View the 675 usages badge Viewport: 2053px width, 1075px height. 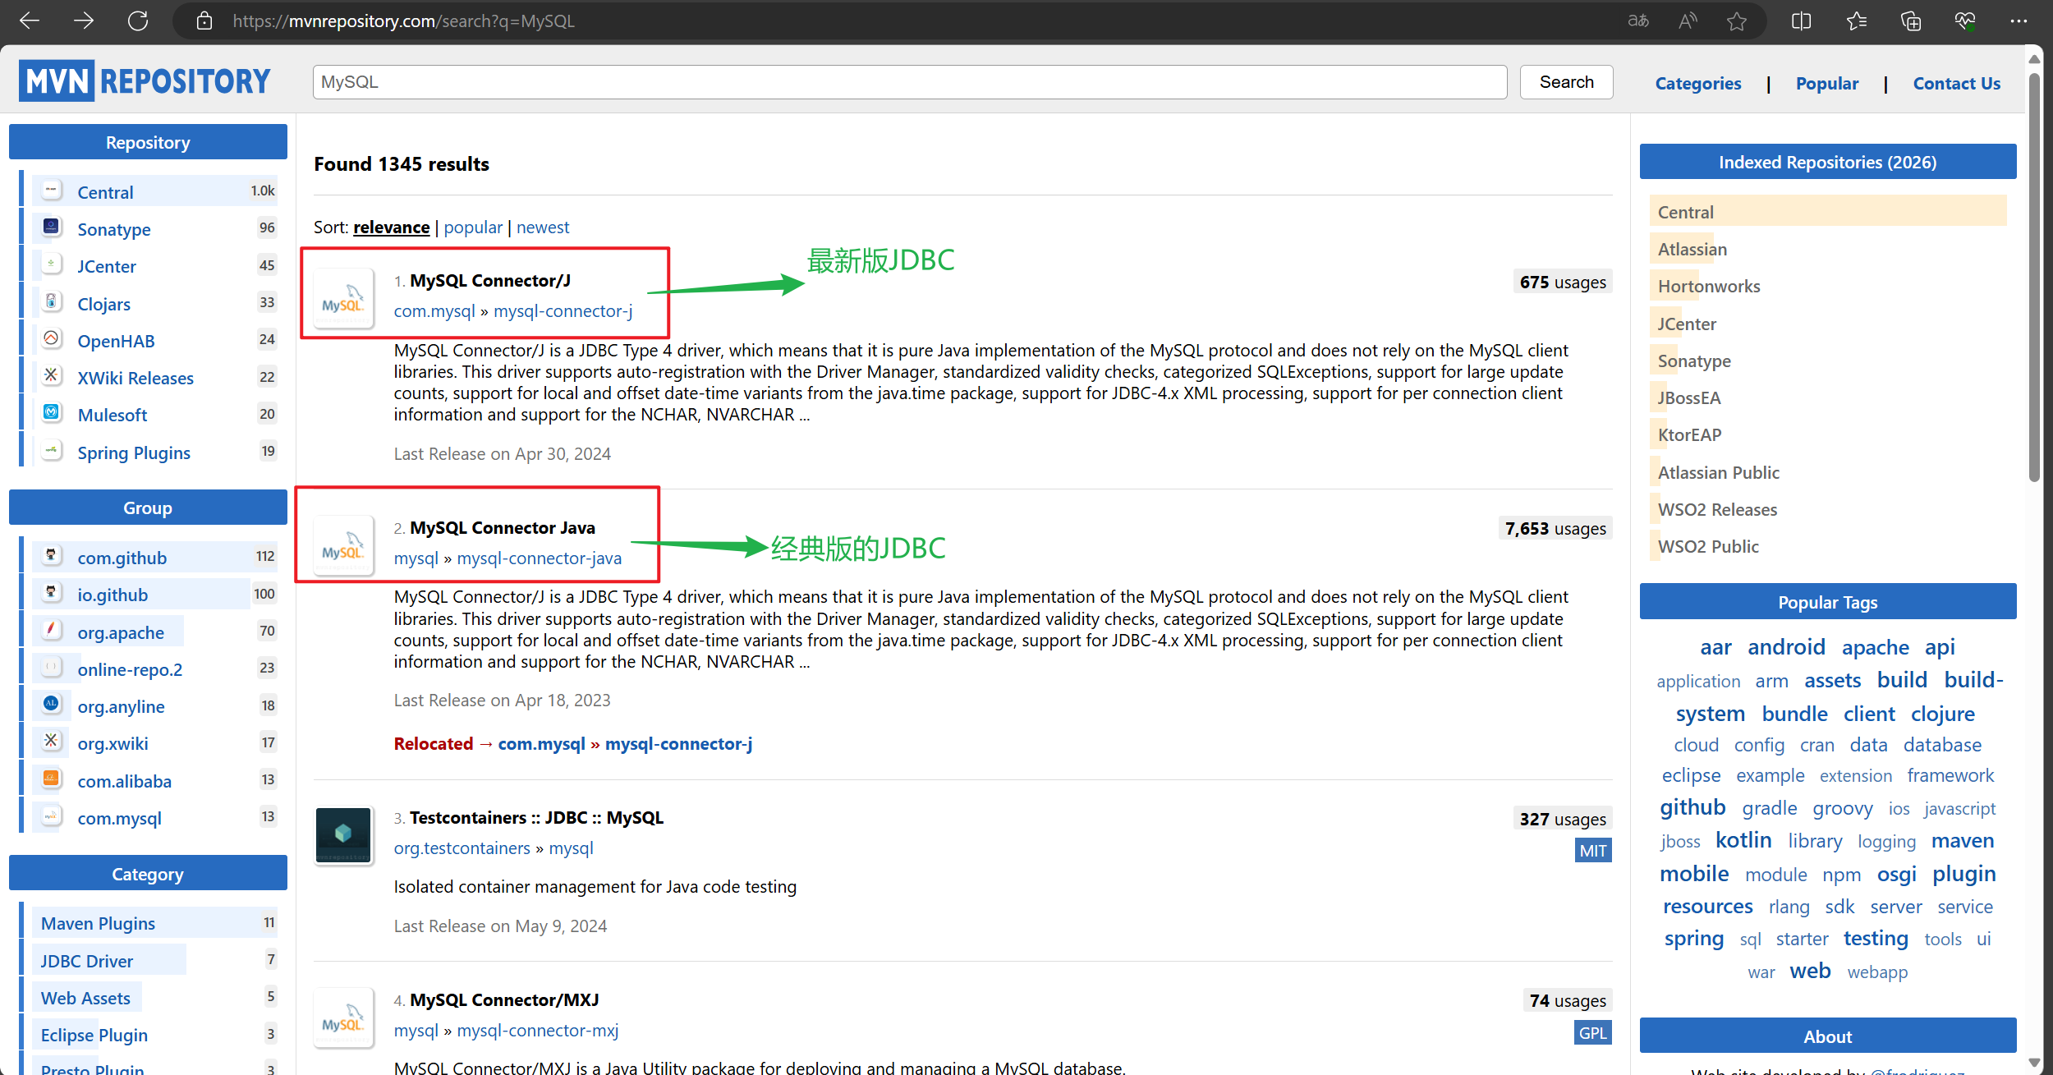pos(1563,282)
